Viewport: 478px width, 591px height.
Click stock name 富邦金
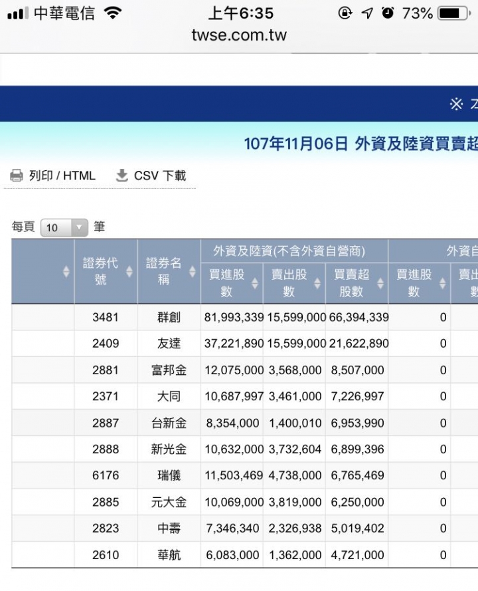pos(169,370)
